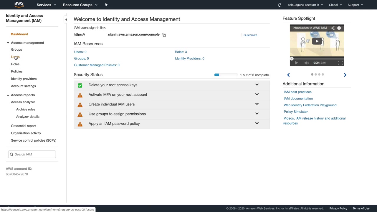Play the Introduction to AWS IAM video

317,41
